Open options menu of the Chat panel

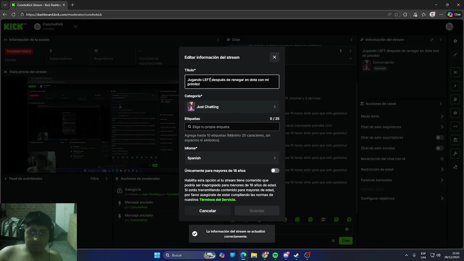tap(351, 40)
